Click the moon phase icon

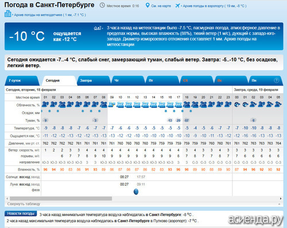[136, 191]
